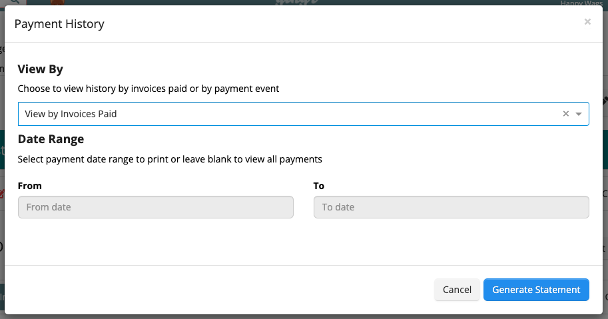Cancel the payment history dialog
Screen dimensions: 608x319
pos(457,290)
